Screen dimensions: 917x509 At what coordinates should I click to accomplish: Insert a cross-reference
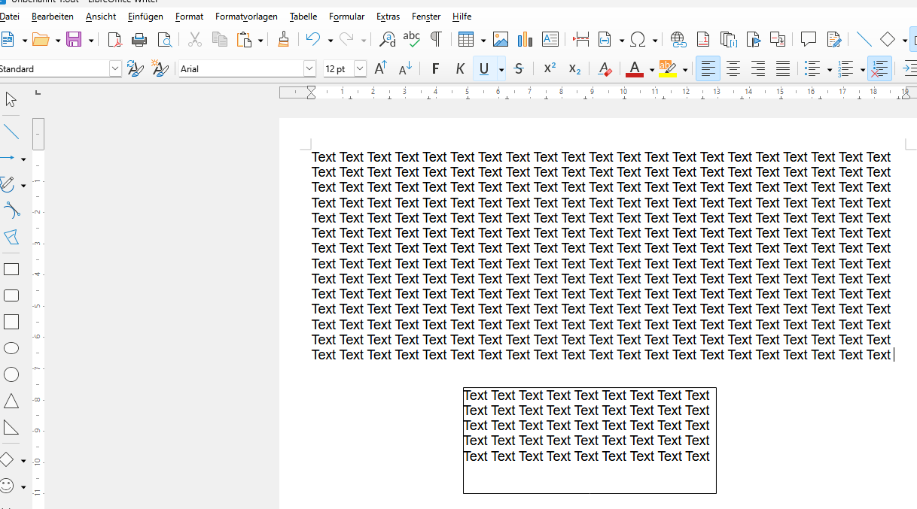(x=778, y=39)
